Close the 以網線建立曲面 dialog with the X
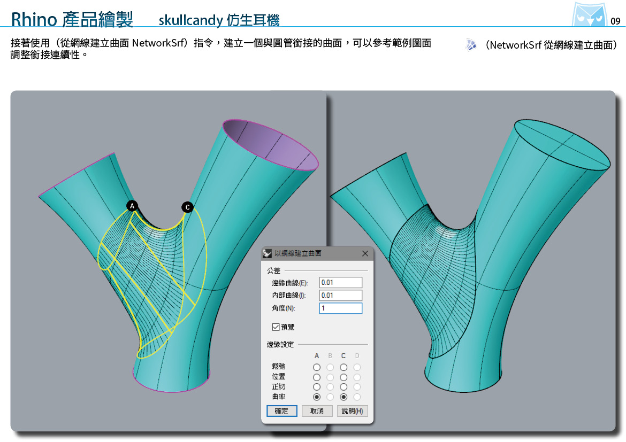 [365, 253]
